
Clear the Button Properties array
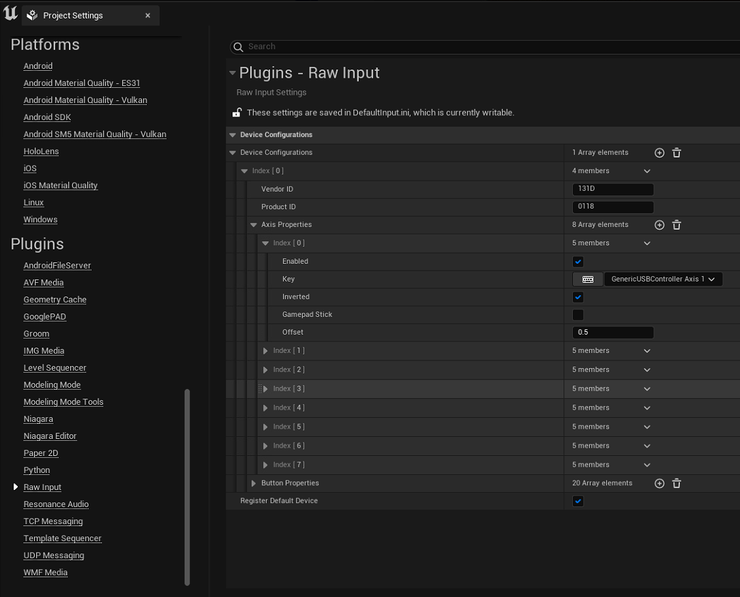[677, 483]
